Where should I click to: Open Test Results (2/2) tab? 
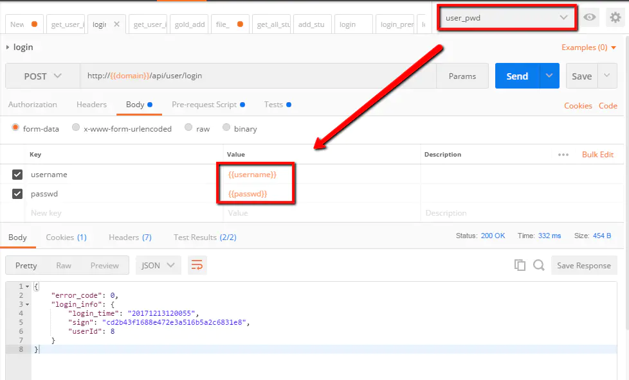pos(205,237)
